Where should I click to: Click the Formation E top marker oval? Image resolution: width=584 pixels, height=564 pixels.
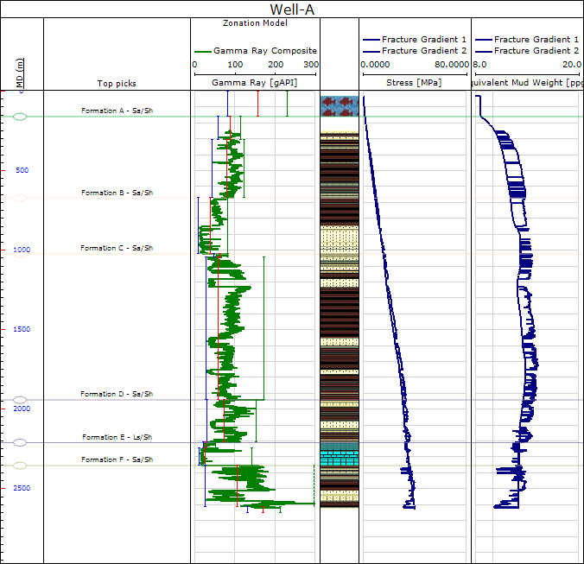[20, 443]
